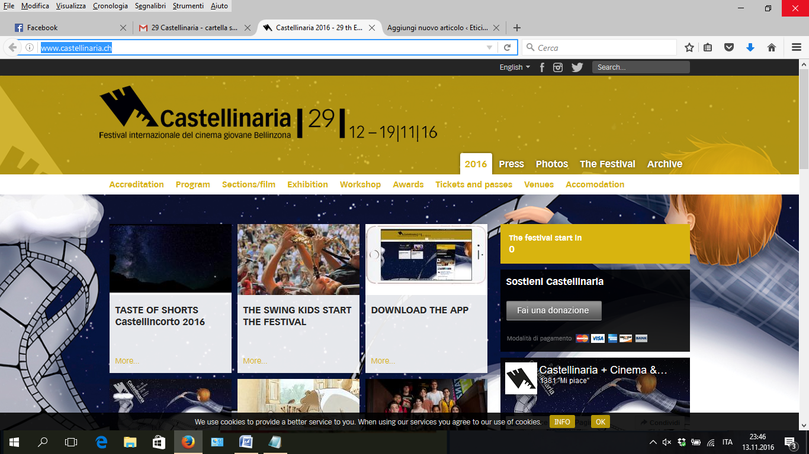Screen dimensions: 809x454
Task: Click the Castellinaria festival logo
Action: pyautogui.click(x=268, y=112)
